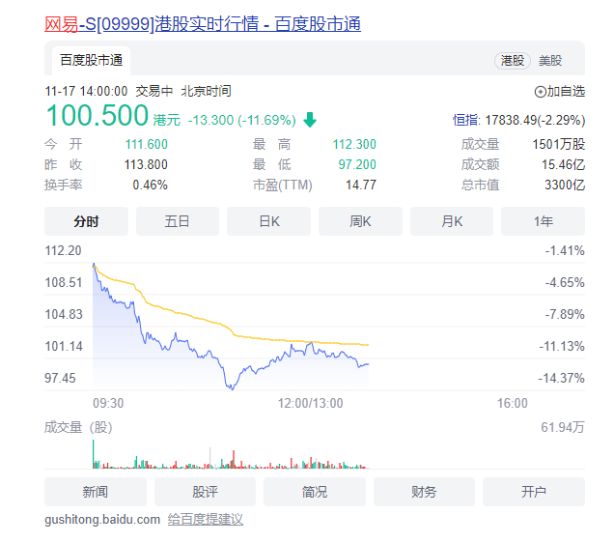Click the 换手率 value 0.46%
The image size is (614, 543).
(150, 185)
